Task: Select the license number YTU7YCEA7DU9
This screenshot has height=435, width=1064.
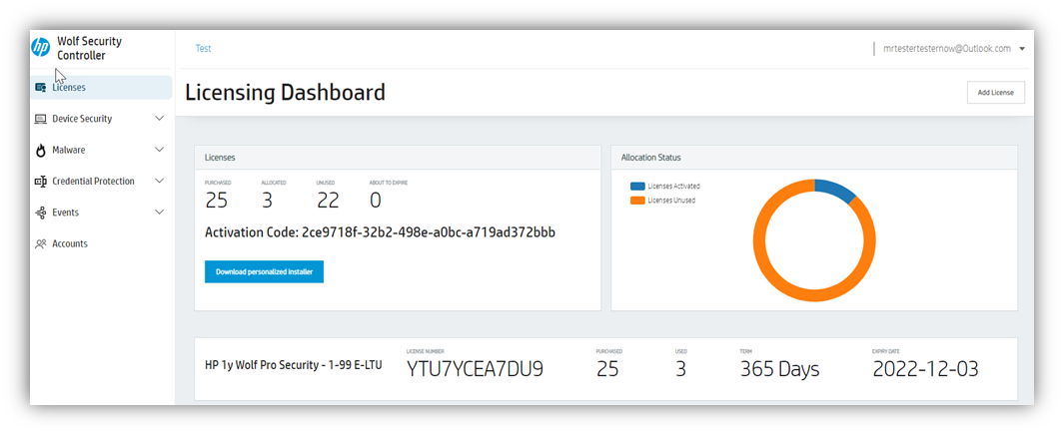Action: [x=475, y=369]
